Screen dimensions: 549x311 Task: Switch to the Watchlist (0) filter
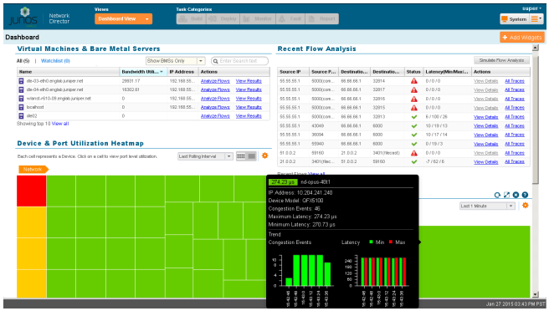pyautogui.click(x=55, y=61)
